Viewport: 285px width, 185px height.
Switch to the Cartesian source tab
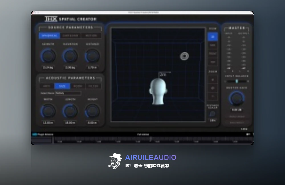coord(70,36)
